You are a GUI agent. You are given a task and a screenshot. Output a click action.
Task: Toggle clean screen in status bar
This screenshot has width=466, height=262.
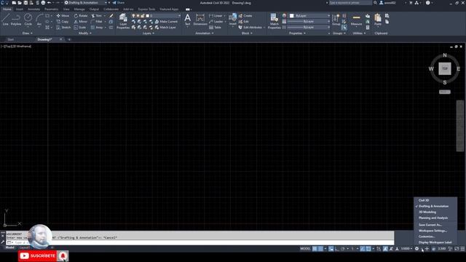(457, 249)
